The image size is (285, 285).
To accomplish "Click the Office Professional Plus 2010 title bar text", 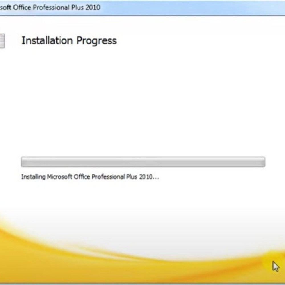I will coord(50,7).
